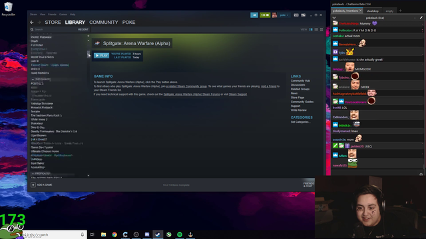Click the ADD A GAME text
Image resolution: width=426 pixels, height=239 pixels.
click(45, 185)
